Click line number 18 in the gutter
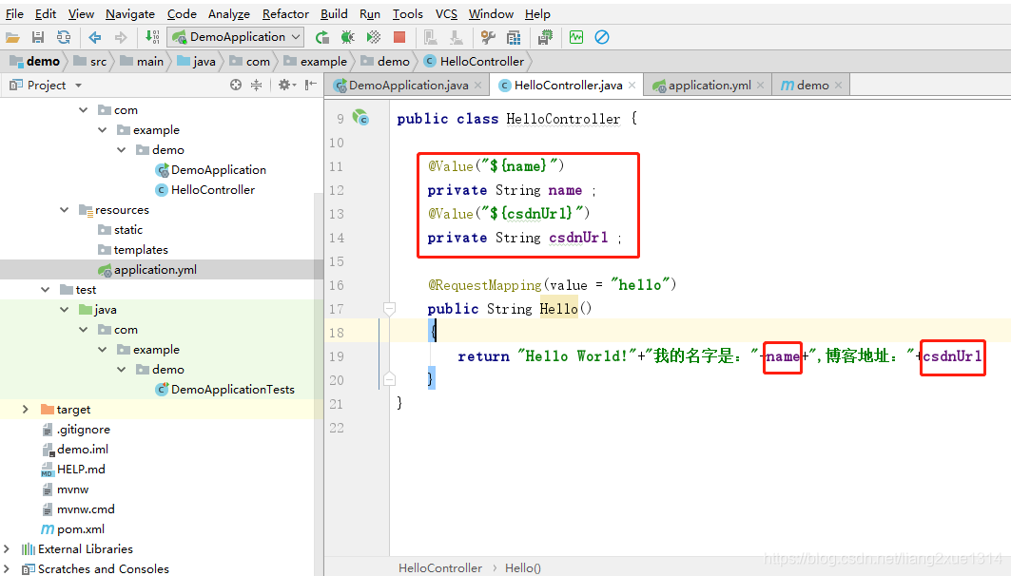The image size is (1011, 576). [337, 333]
